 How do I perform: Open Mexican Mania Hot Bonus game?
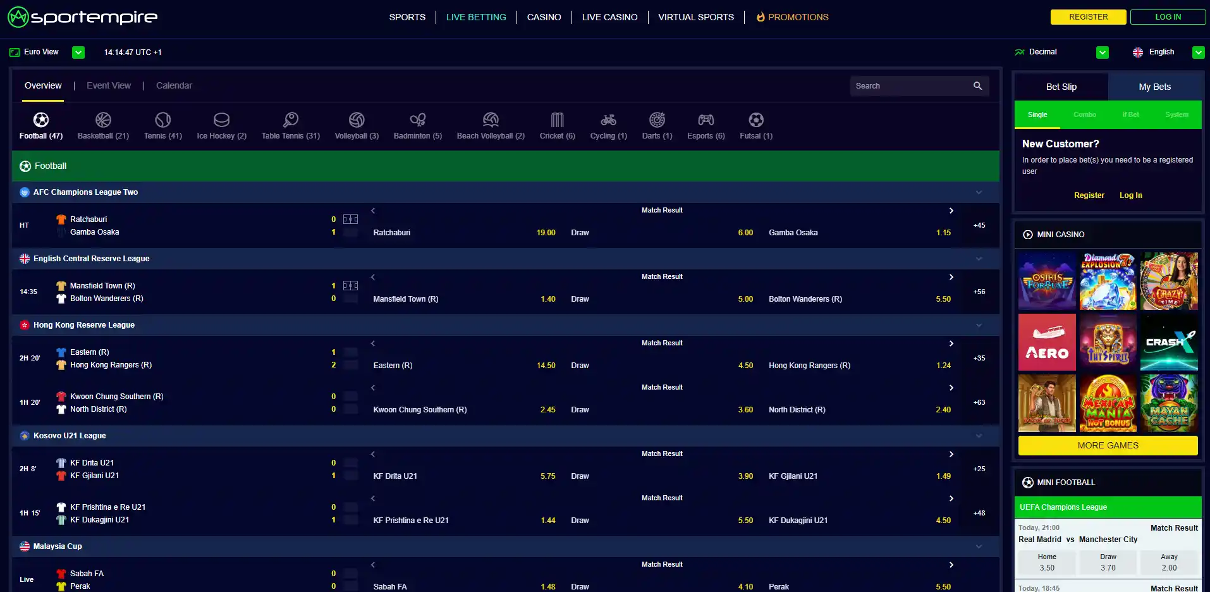1108,403
